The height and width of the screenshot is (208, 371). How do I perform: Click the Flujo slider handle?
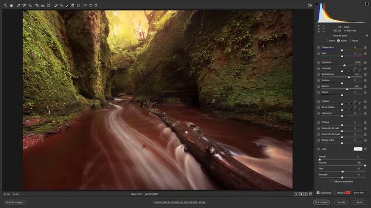(343, 172)
